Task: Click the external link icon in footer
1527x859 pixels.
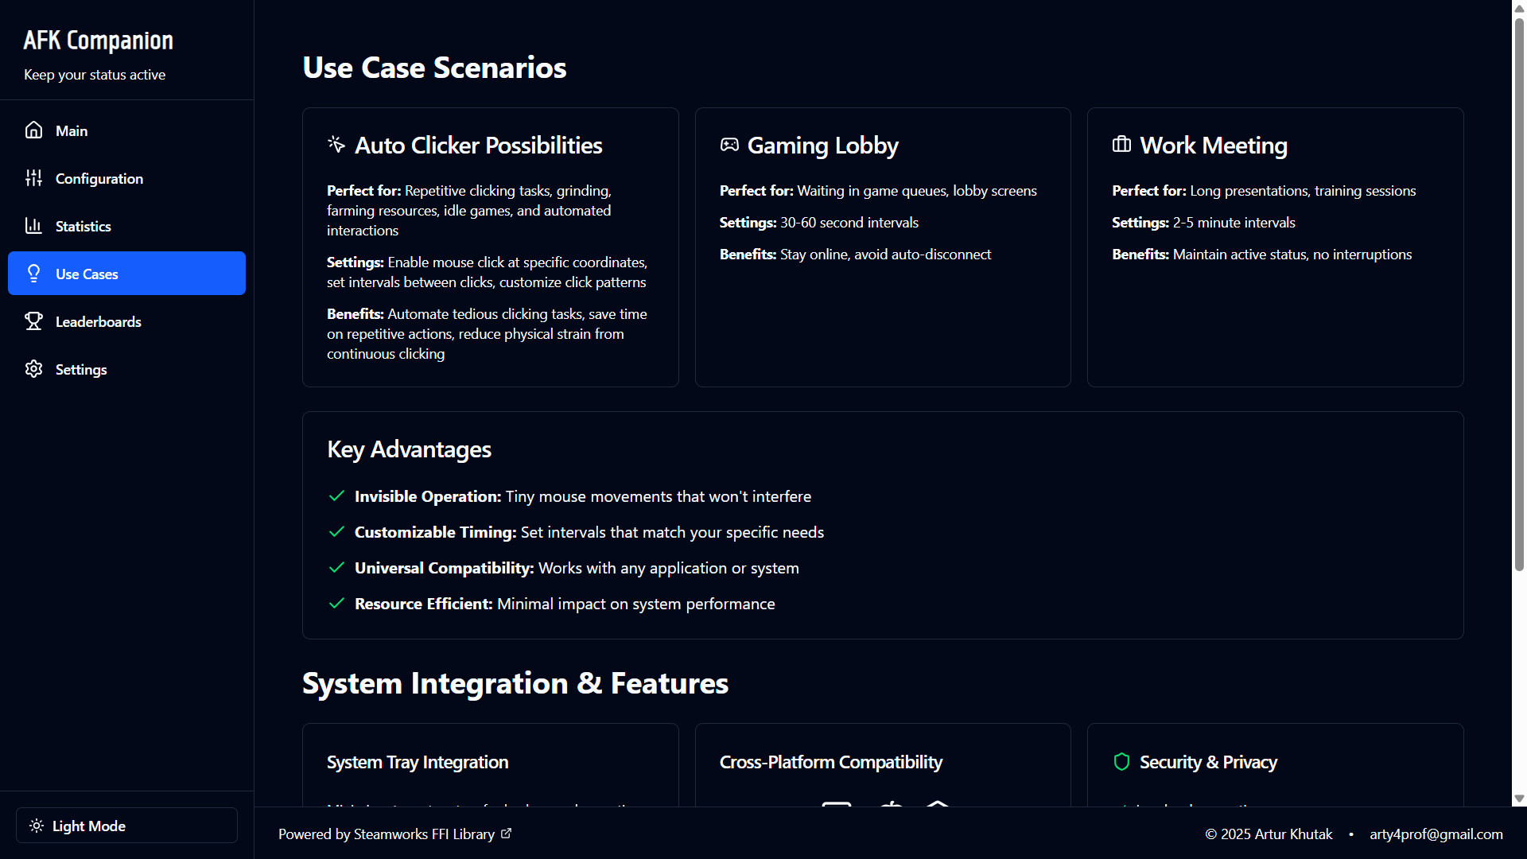Action: (507, 834)
